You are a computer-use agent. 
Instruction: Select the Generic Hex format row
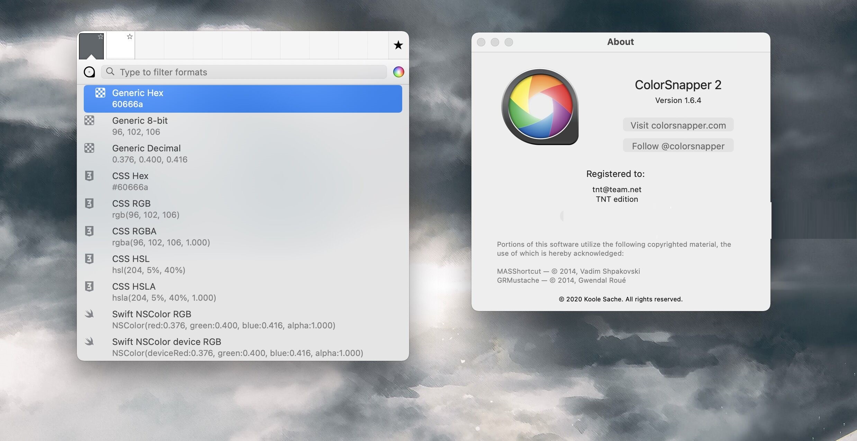(x=242, y=98)
